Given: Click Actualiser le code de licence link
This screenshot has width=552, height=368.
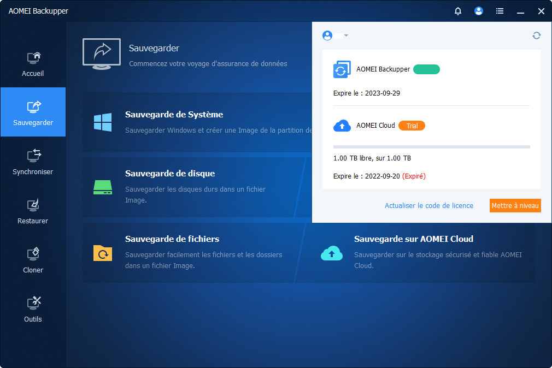Looking at the screenshot, I should pyautogui.click(x=429, y=205).
